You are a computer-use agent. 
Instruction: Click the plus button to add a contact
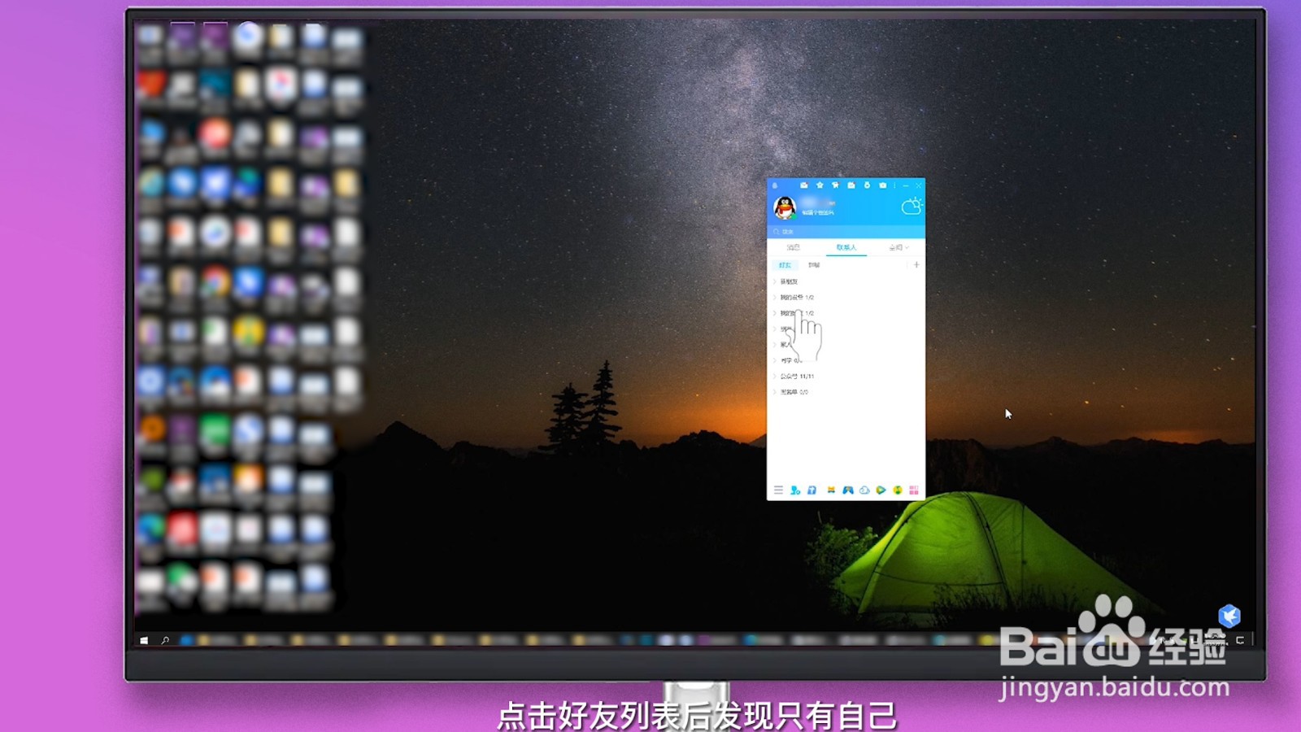click(x=916, y=264)
